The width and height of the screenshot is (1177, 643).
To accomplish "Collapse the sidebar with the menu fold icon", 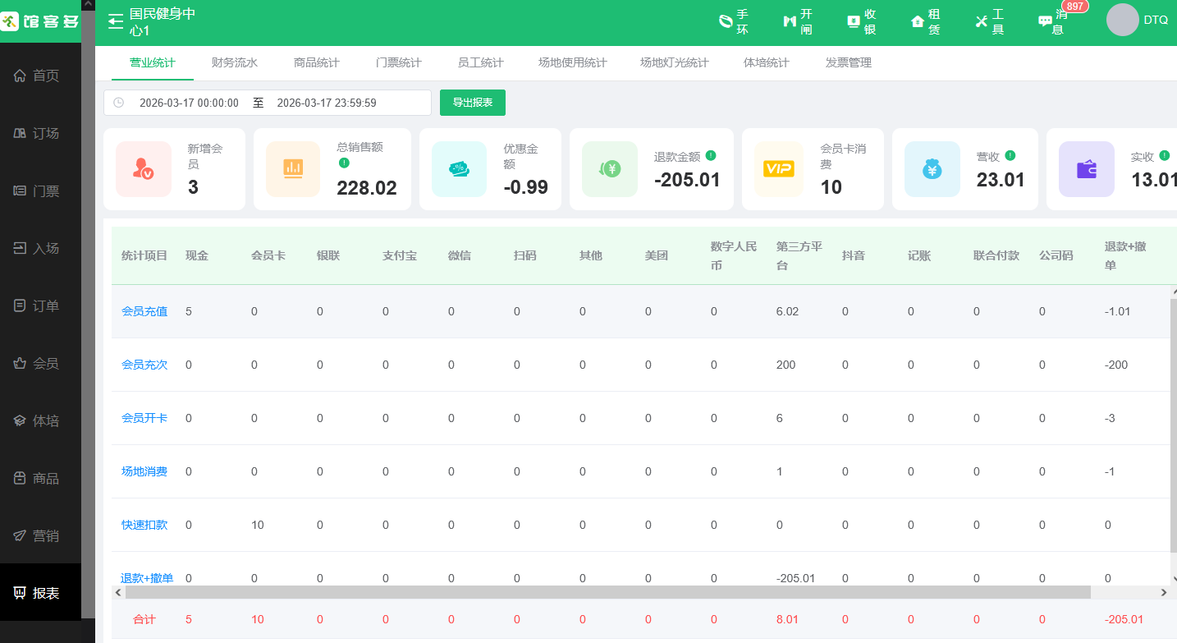I will click(x=115, y=21).
